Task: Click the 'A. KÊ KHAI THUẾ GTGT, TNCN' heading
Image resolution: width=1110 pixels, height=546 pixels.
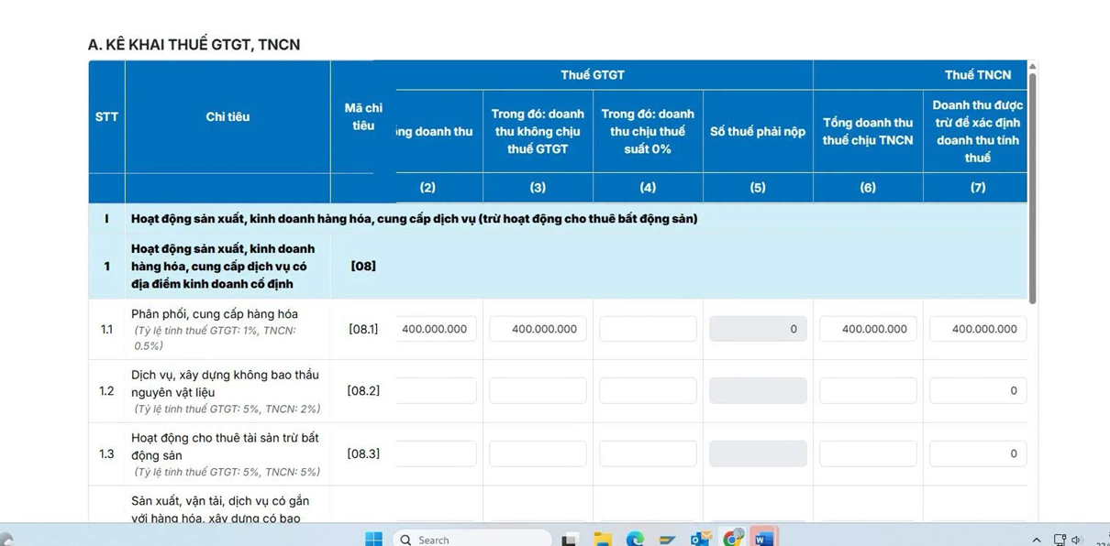Action: point(194,45)
